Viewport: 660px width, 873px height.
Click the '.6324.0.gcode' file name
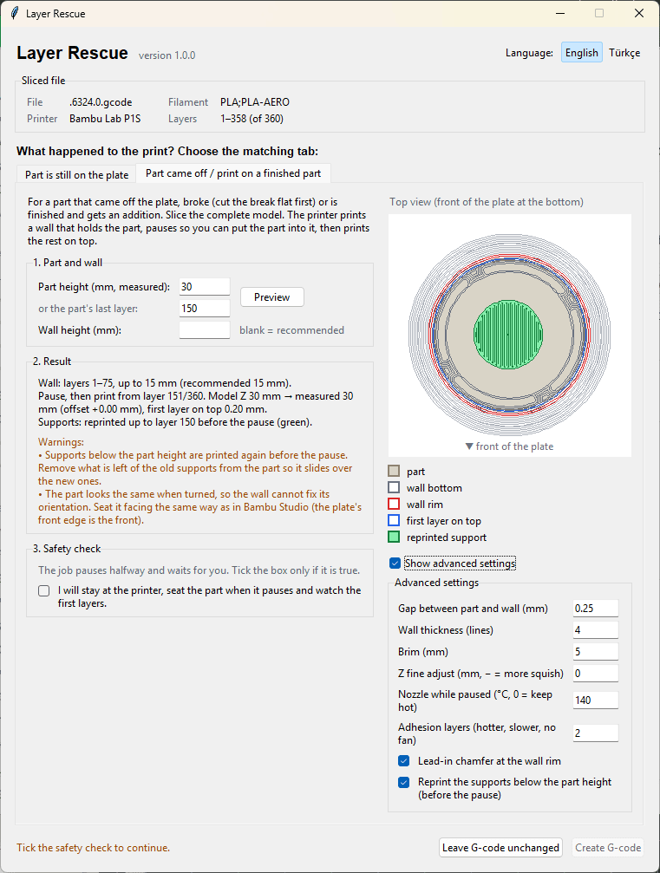pyautogui.click(x=101, y=102)
